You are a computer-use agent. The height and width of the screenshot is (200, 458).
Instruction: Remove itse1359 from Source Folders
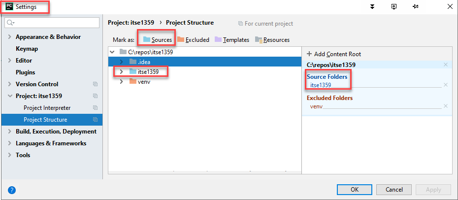(x=445, y=85)
